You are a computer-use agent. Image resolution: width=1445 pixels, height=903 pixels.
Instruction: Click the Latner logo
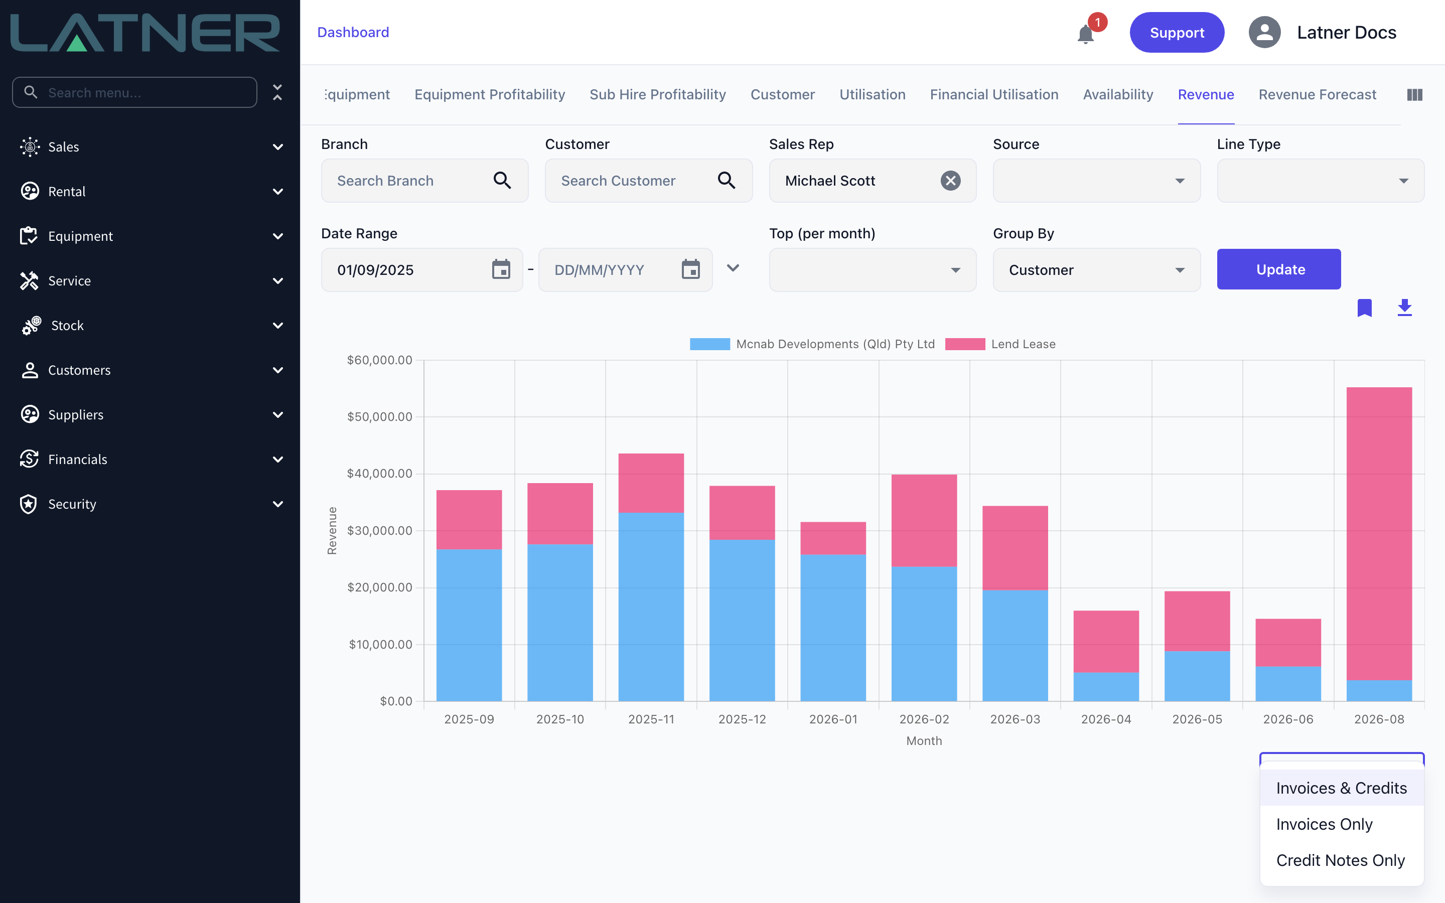(x=145, y=33)
